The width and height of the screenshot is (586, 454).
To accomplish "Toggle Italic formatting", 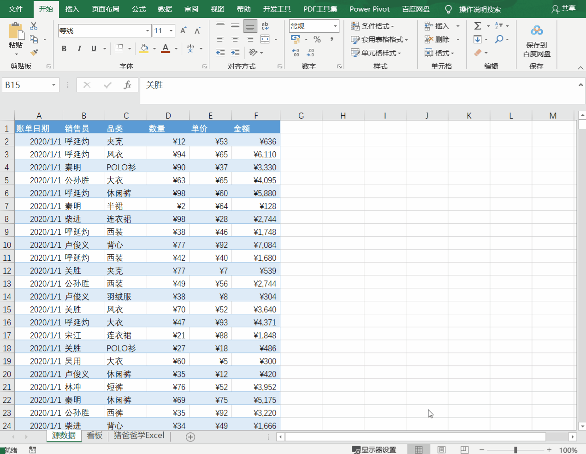I will (x=79, y=48).
